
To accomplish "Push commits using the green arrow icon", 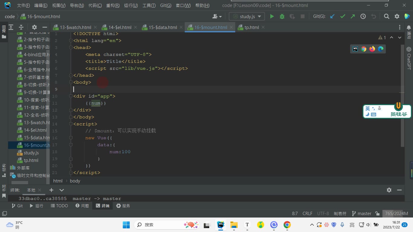I will click(353, 17).
